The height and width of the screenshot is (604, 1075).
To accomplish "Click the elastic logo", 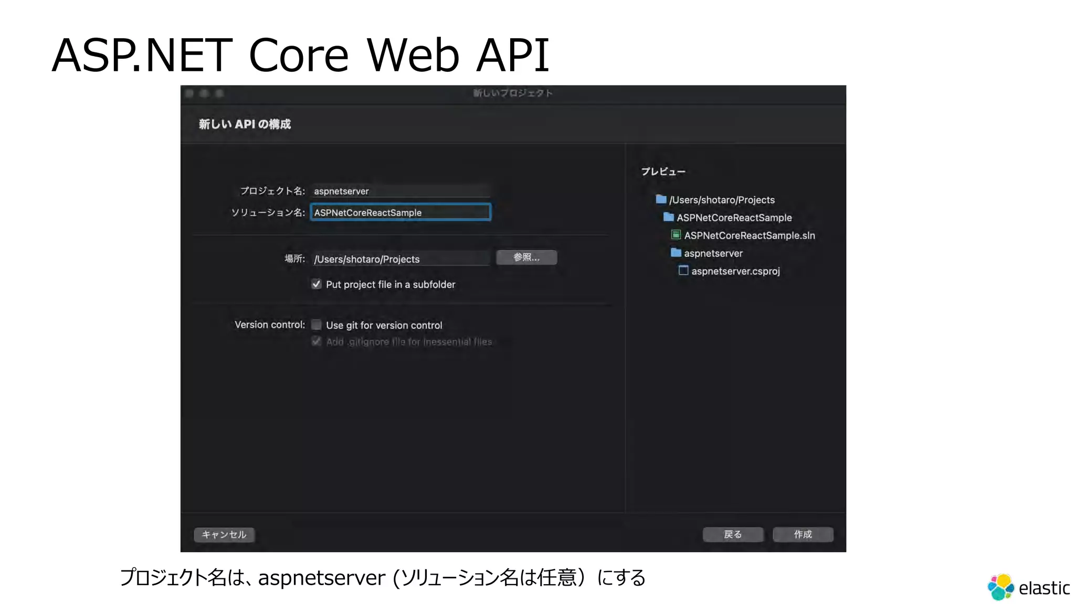I will pyautogui.click(x=1028, y=587).
